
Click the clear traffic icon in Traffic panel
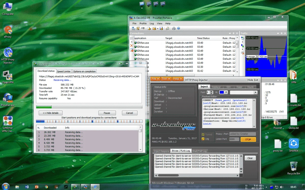tap(243, 53)
